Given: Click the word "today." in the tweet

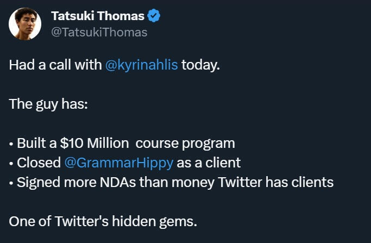Looking at the screenshot, I should (x=201, y=65).
